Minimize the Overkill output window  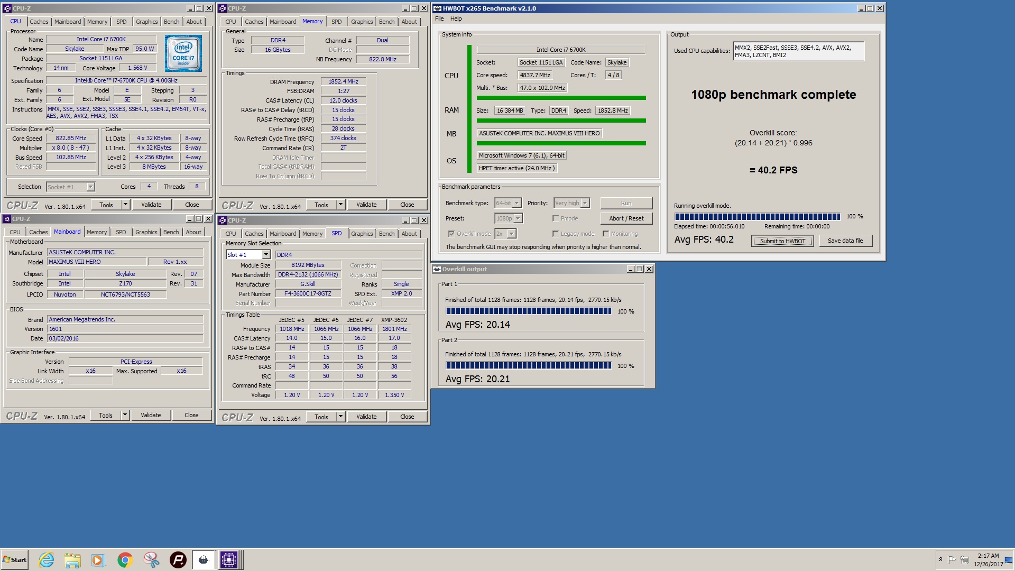tap(631, 269)
